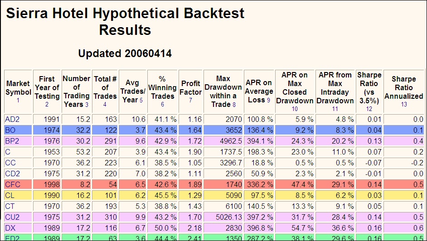This screenshot has width=427, height=241.
Task: Open the CFC market symbol link
Action: [x=13, y=184]
